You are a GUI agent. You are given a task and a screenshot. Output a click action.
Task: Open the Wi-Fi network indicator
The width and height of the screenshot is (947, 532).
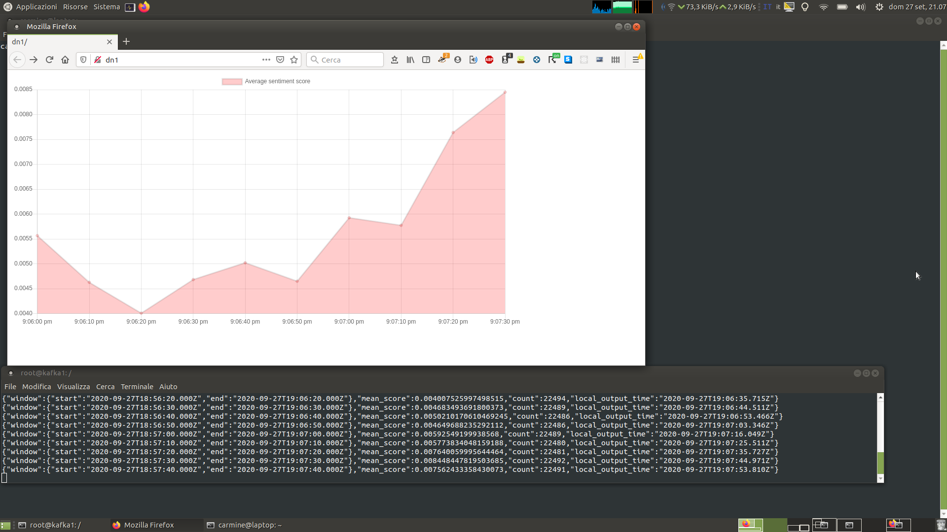[824, 7]
